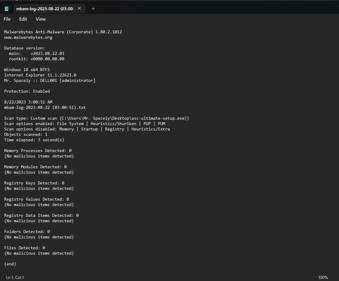Click the 'Scan options enabled' line
The height and width of the screenshot is (281, 339).
(x=85, y=124)
